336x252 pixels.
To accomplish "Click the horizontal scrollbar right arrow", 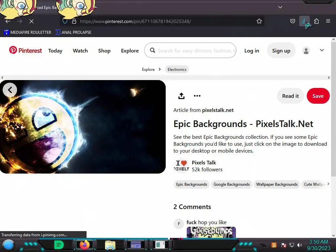I will click(329, 77).
